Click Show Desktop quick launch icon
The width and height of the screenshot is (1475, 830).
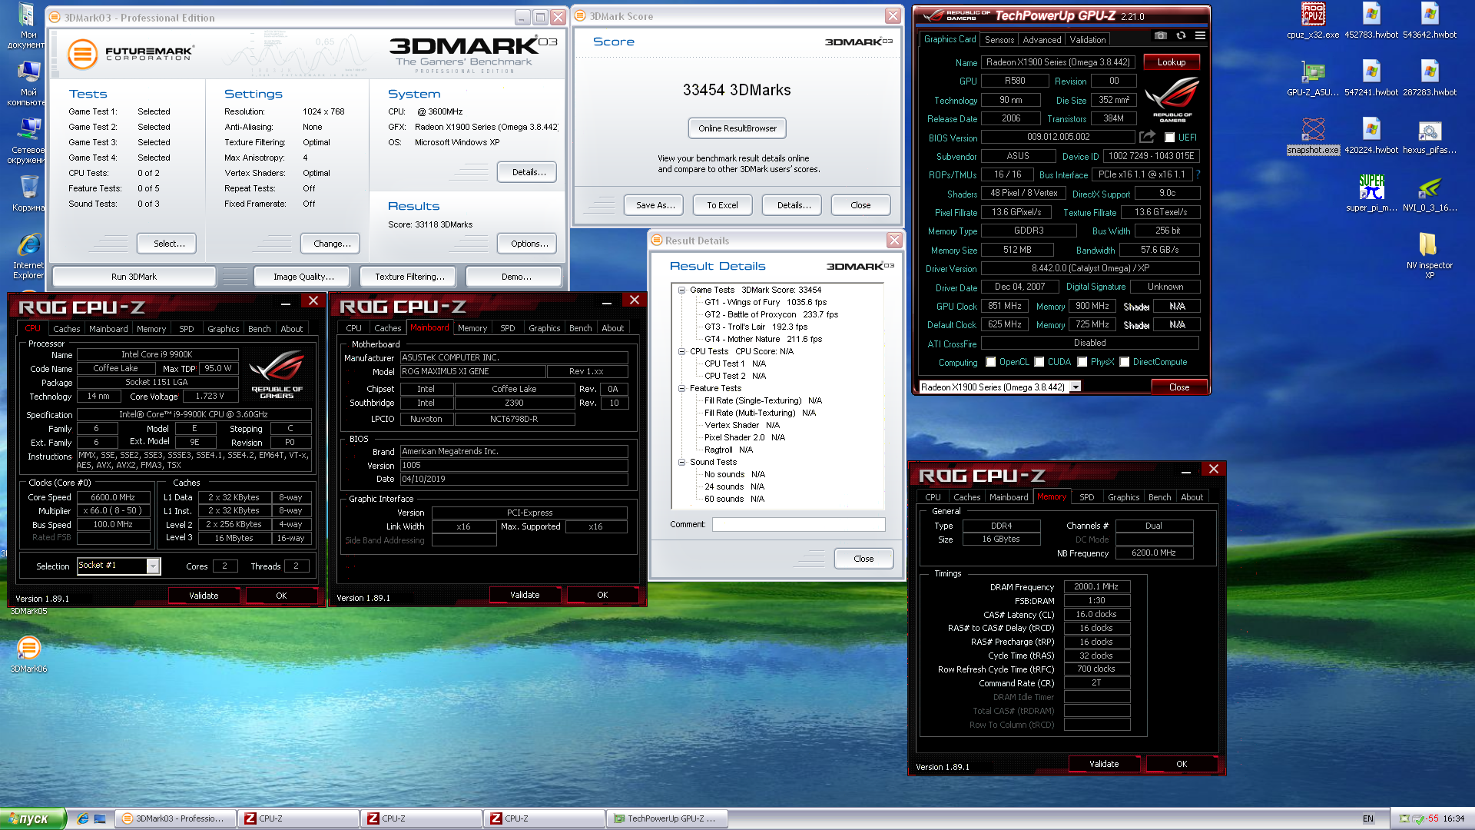coord(100,818)
